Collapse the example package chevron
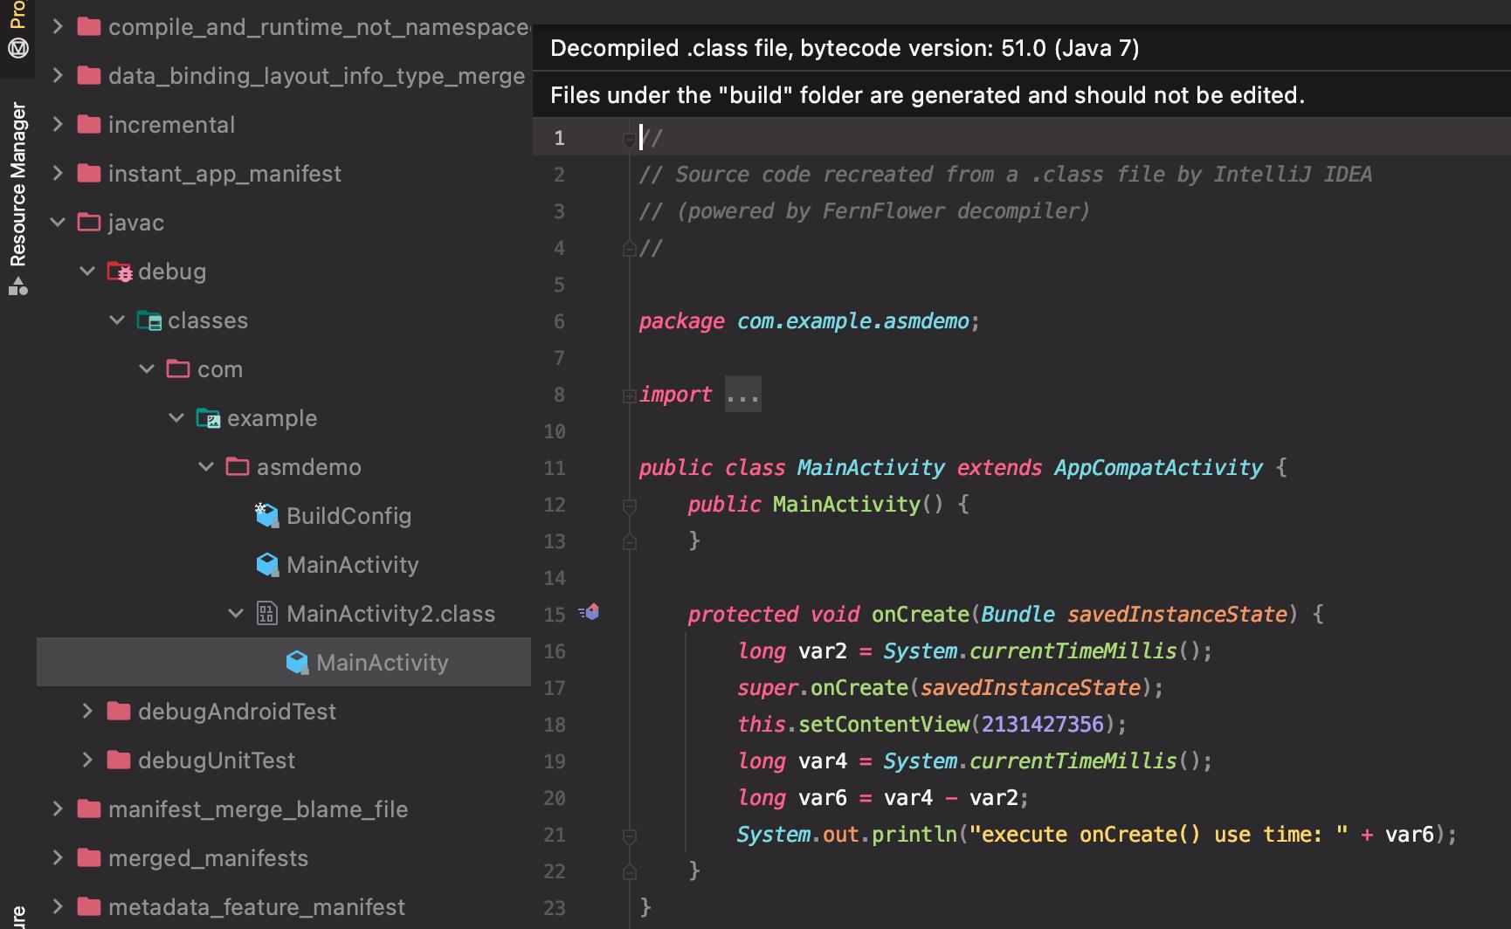This screenshot has height=929, width=1511. pyautogui.click(x=176, y=418)
